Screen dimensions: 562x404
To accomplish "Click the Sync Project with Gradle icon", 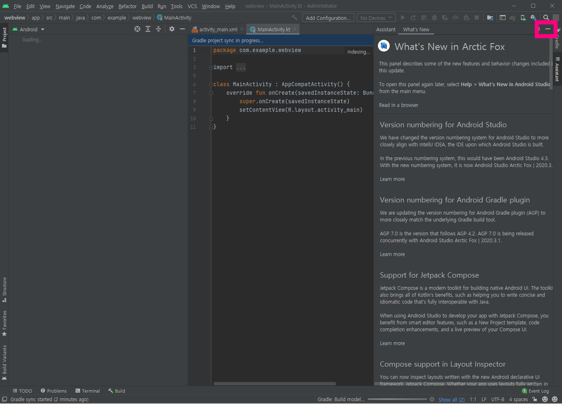I will 512,17.
